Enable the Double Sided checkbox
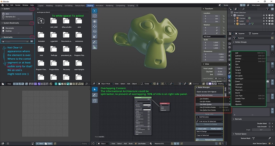The image size is (275, 146). click(269, 123)
